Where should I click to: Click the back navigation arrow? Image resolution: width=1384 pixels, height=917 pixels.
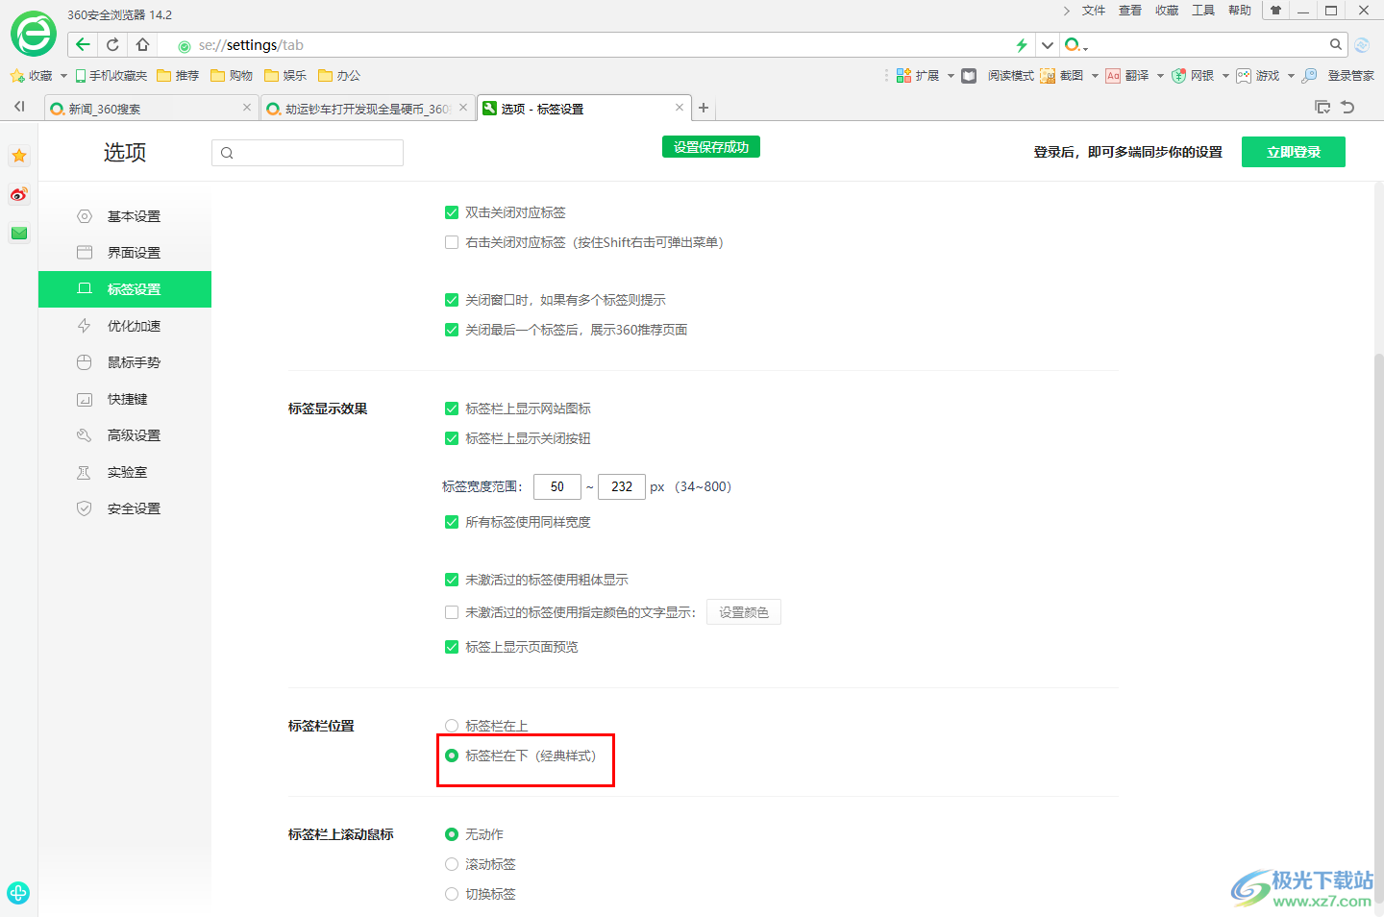click(83, 44)
